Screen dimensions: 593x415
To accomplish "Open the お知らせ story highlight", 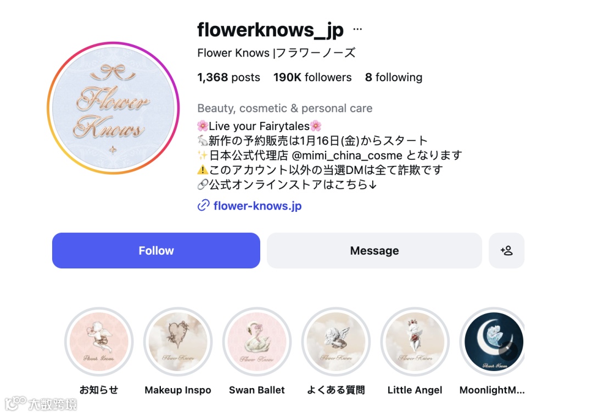I will [99, 341].
